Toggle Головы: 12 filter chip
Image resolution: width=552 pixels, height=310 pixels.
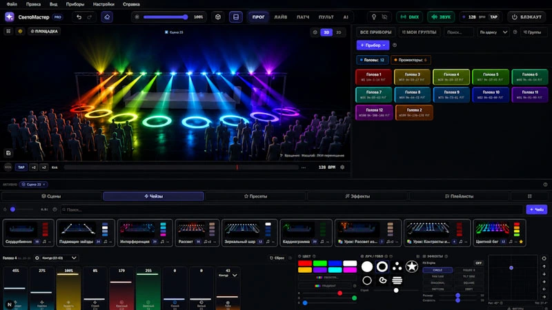click(x=372, y=60)
